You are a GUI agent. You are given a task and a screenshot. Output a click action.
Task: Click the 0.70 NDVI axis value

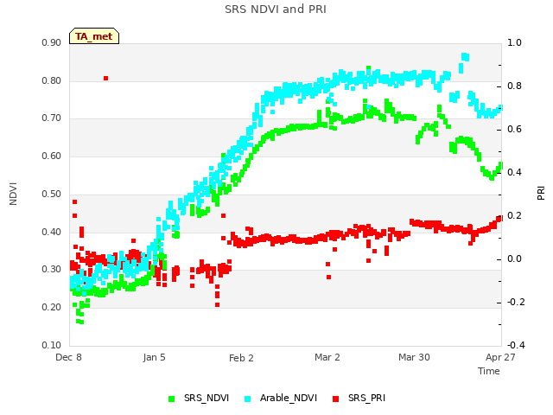click(x=52, y=118)
